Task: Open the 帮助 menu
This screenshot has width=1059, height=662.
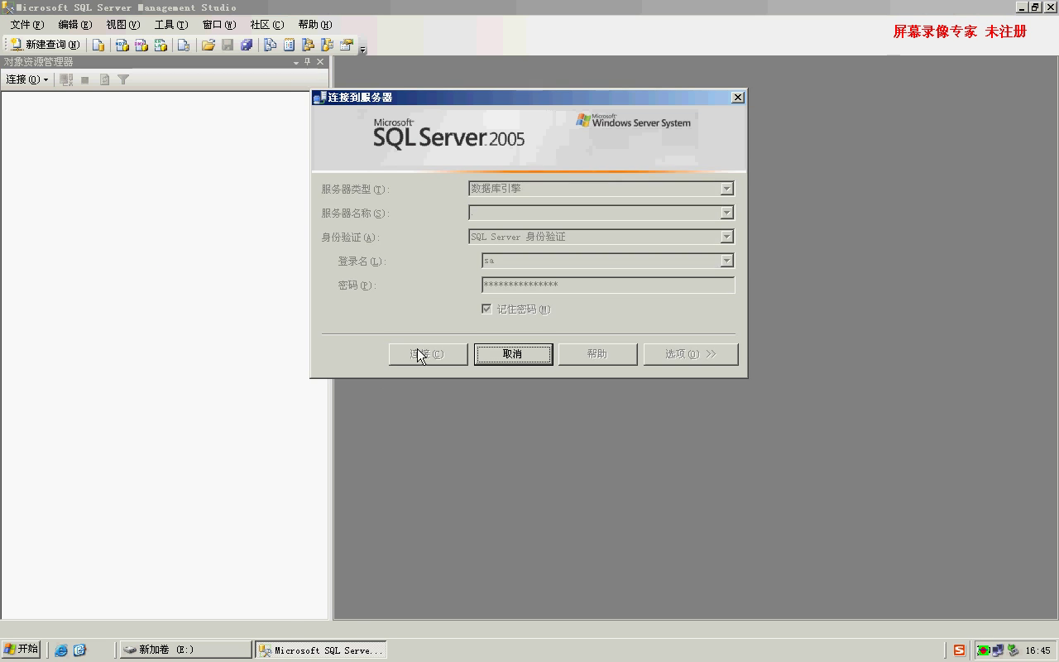Action: click(314, 25)
